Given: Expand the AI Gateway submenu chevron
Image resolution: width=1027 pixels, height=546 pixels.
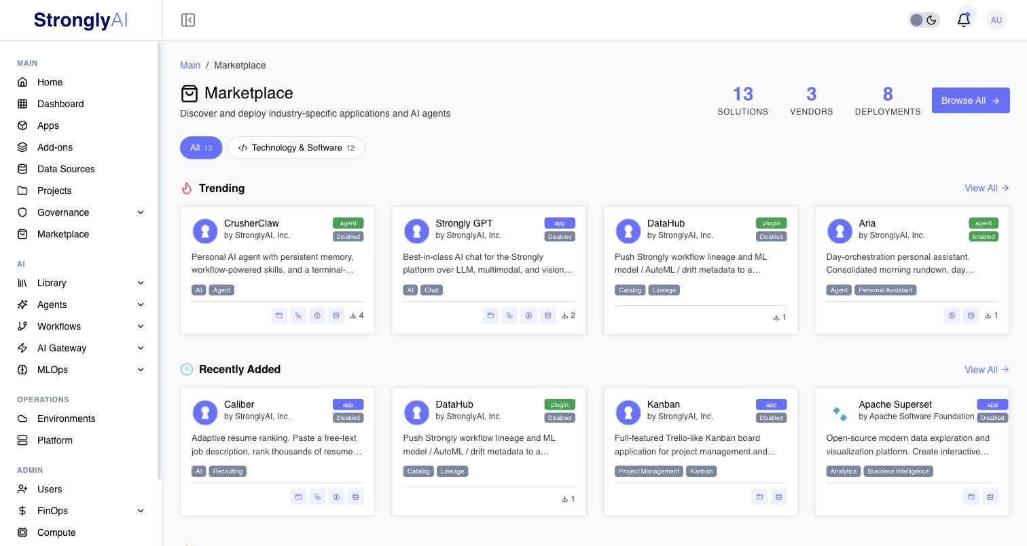Looking at the screenshot, I should [x=141, y=348].
